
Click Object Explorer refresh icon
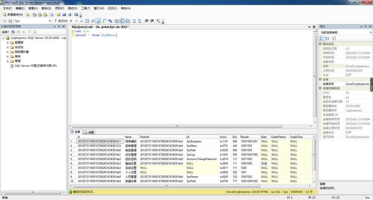click(34, 32)
